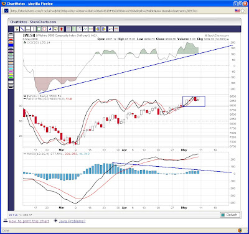Image resolution: width=249 pixels, height=234 pixels.
Task: Select the red up-arrow marker tool
Action: click(x=61, y=29)
